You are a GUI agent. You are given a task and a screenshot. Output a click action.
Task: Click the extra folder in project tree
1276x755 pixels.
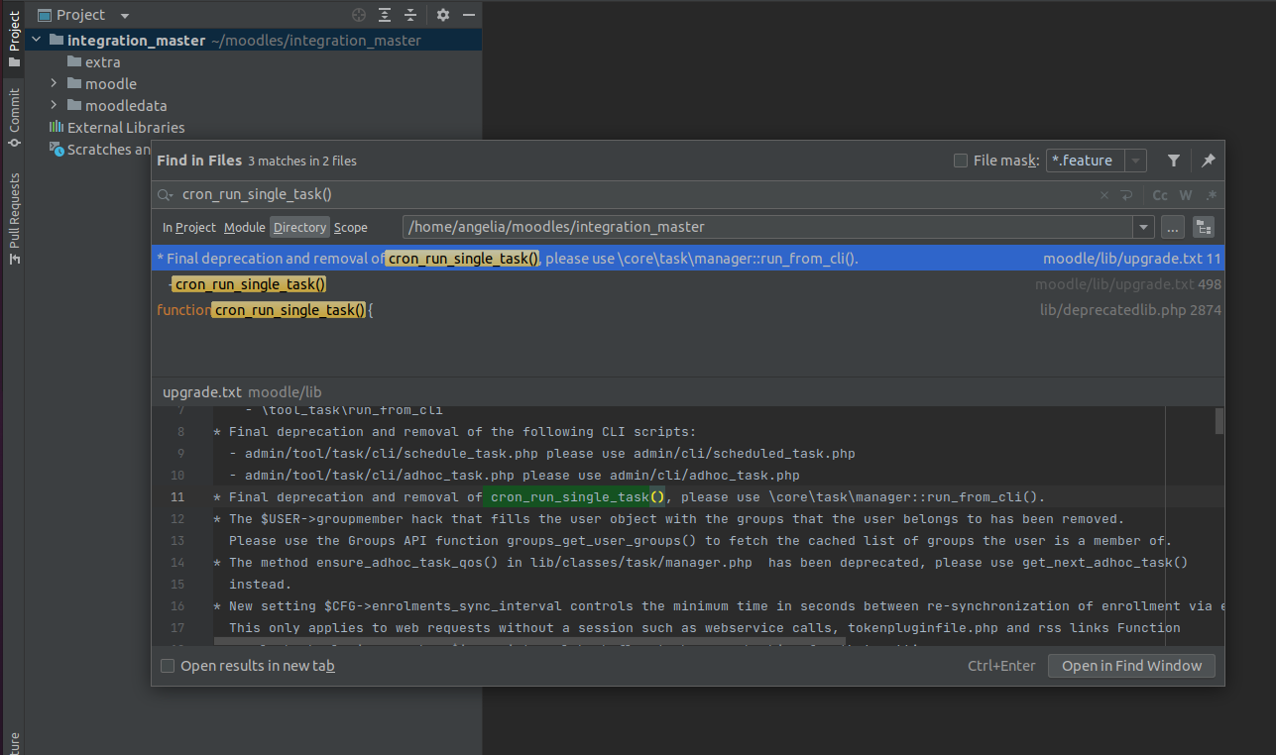[102, 61]
